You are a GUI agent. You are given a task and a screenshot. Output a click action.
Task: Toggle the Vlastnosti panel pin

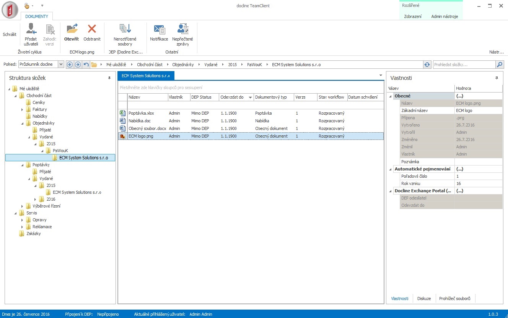click(497, 78)
